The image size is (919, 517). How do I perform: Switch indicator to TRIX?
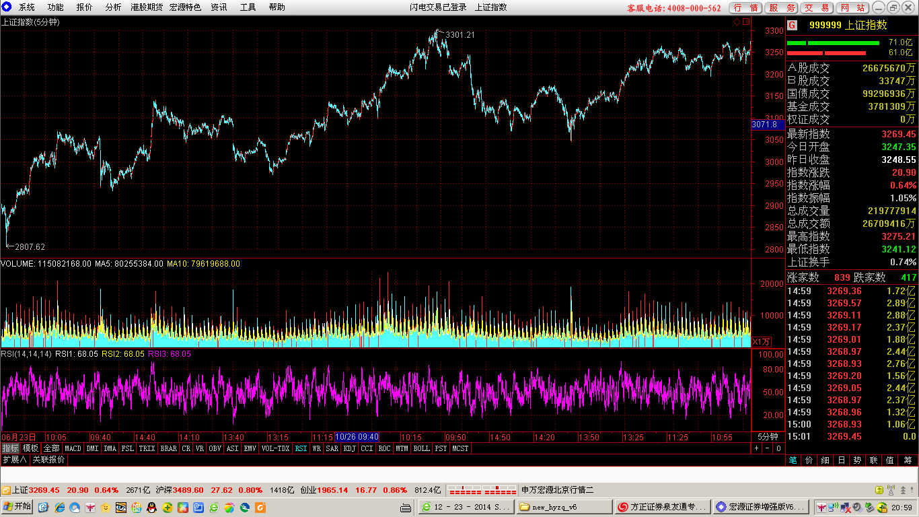point(147,448)
